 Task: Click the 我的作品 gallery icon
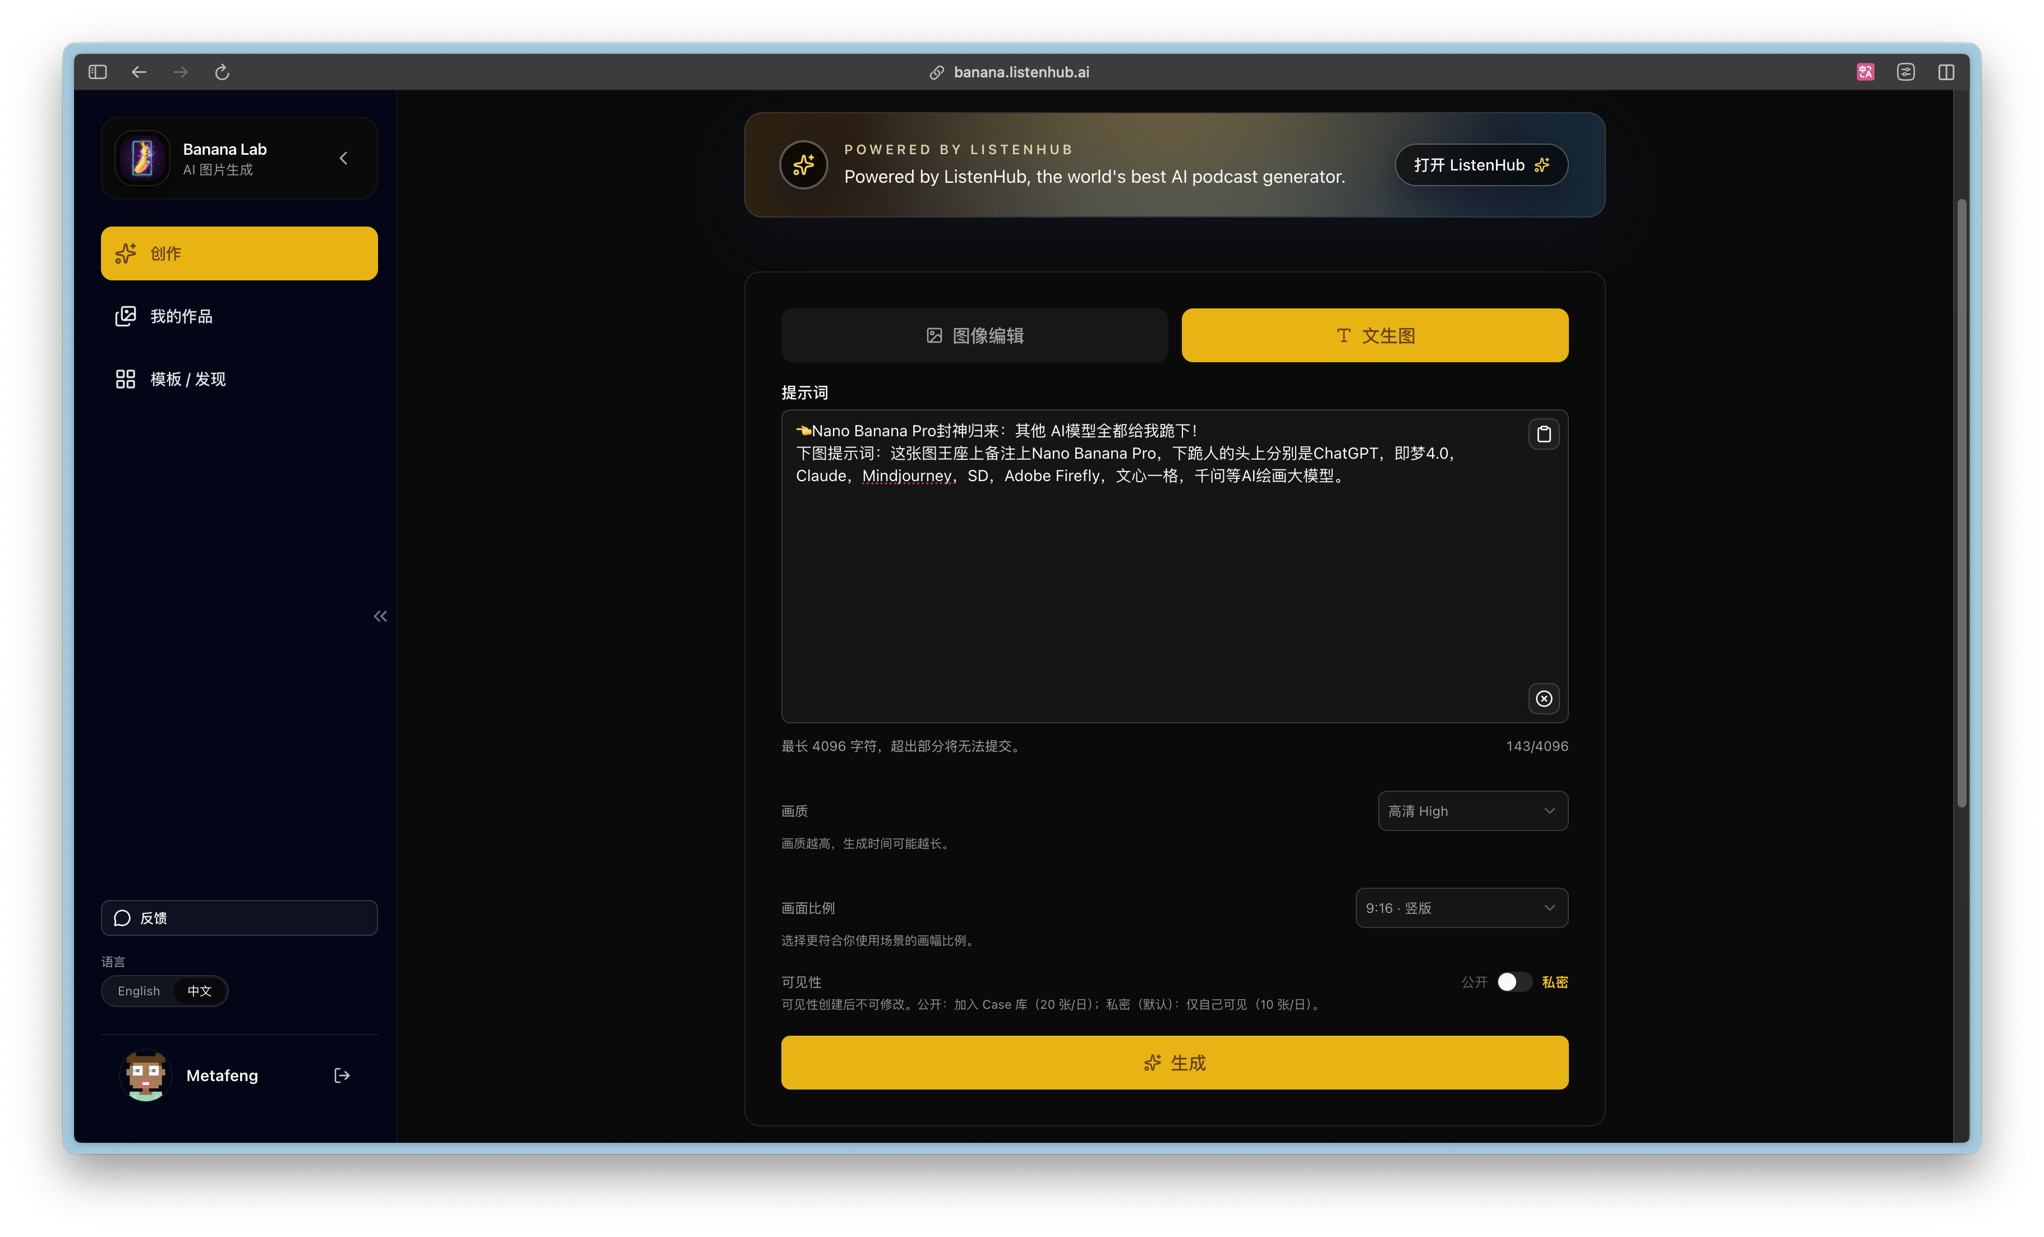tap(125, 316)
